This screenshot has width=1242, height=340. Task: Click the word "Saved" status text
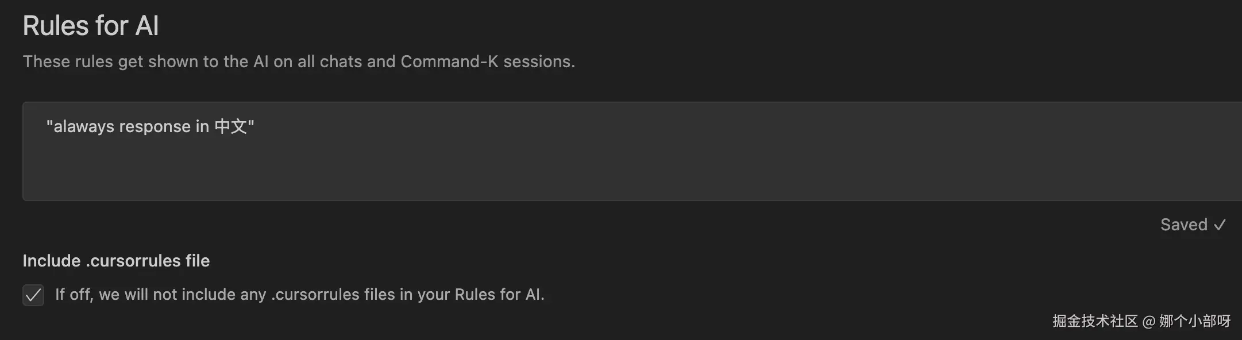pyautogui.click(x=1183, y=225)
